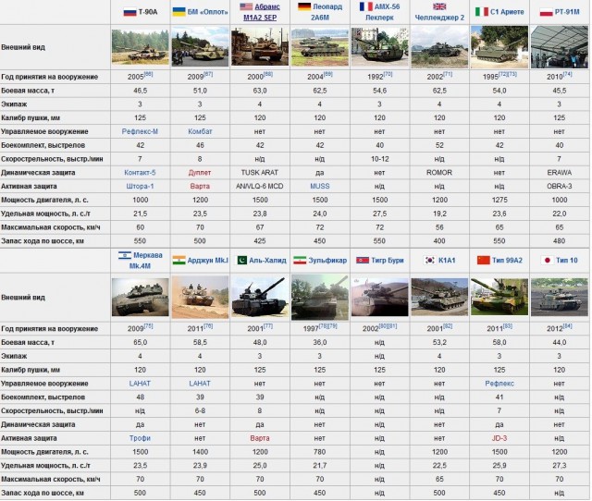This screenshot has width=592, height=501.
Task: Click the South Korean flag beside K1A1
Action: click(x=429, y=261)
